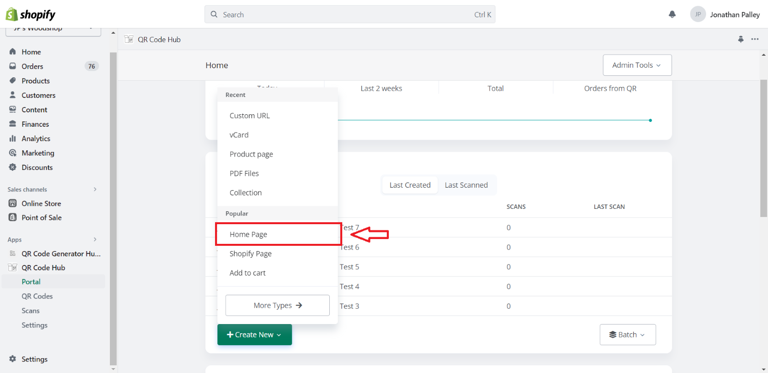Click Jonathan Palley account name

tap(735, 14)
